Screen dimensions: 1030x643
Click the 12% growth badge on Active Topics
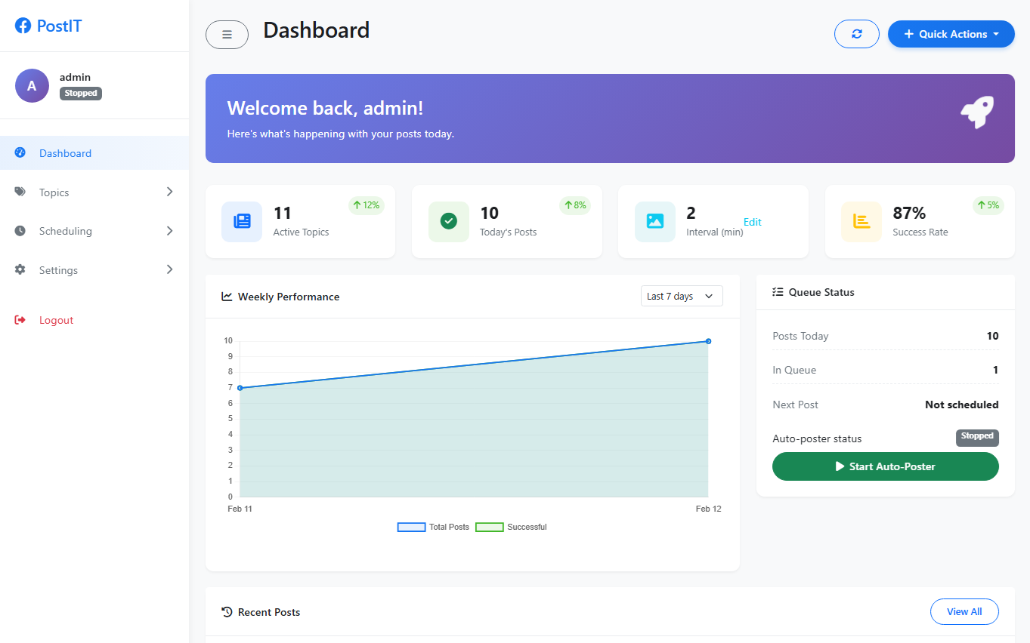[366, 205]
